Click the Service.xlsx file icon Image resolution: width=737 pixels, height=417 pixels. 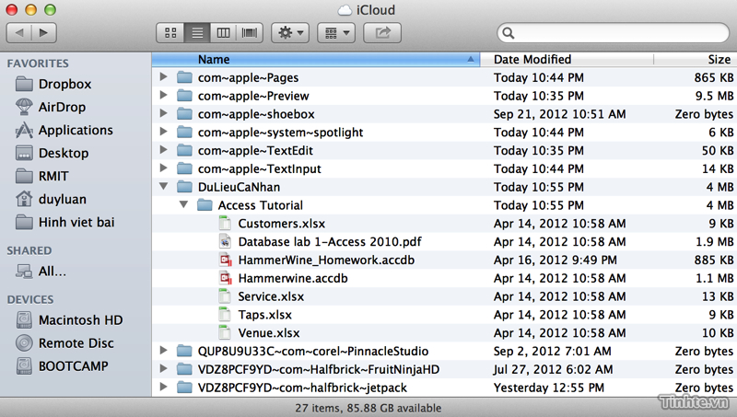point(225,296)
